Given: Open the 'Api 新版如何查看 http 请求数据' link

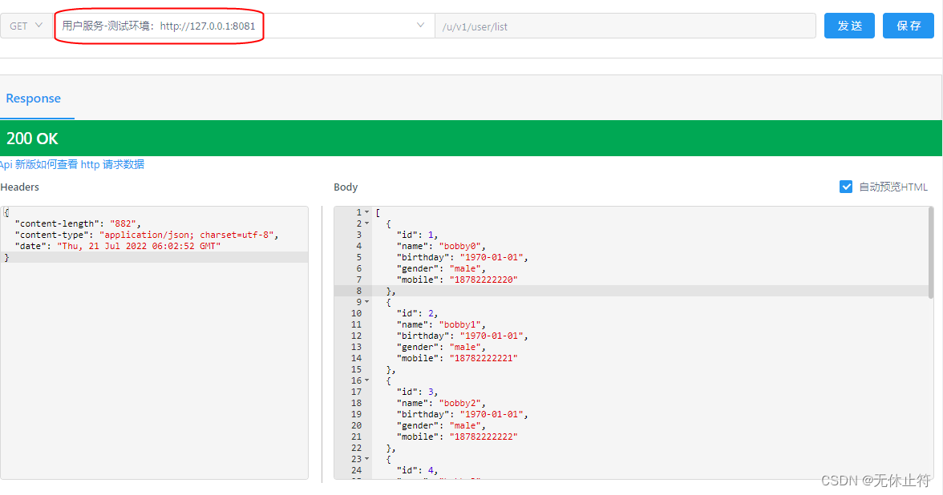Looking at the screenshot, I should pos(72,164).
